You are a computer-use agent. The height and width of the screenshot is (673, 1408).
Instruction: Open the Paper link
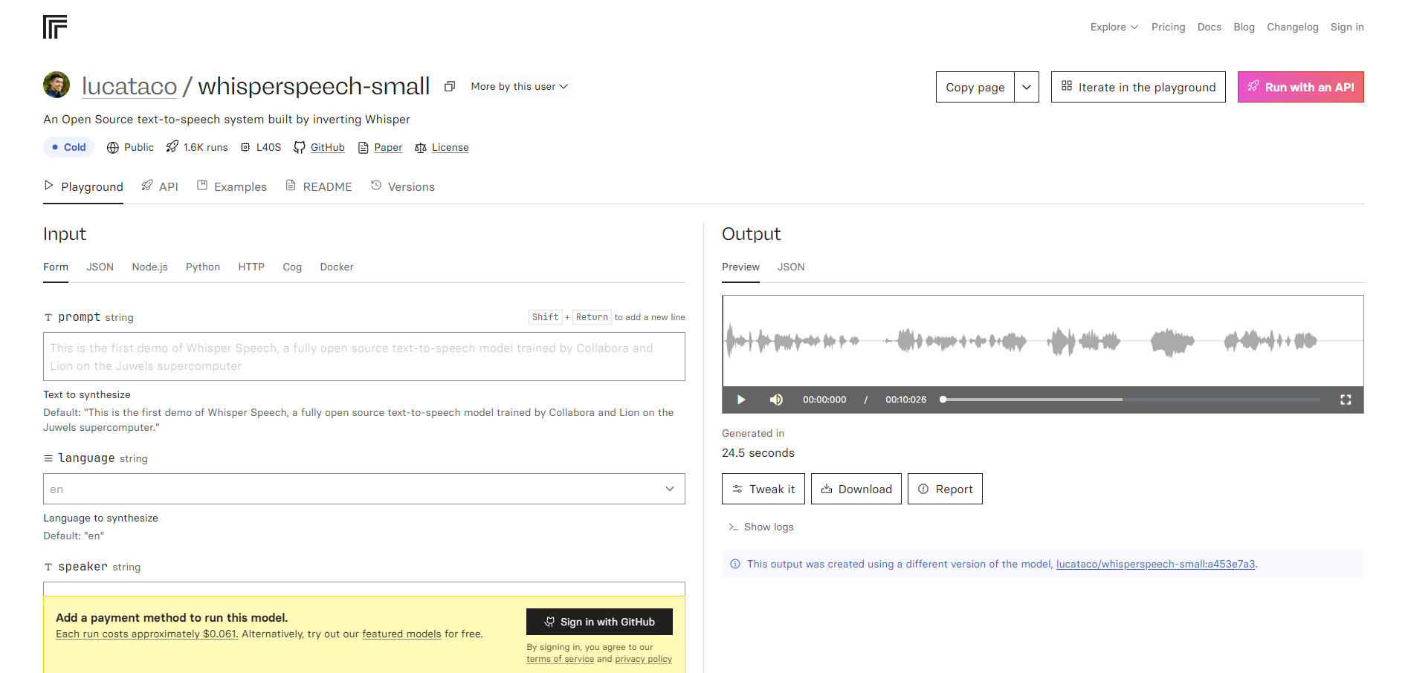[388, 147]
